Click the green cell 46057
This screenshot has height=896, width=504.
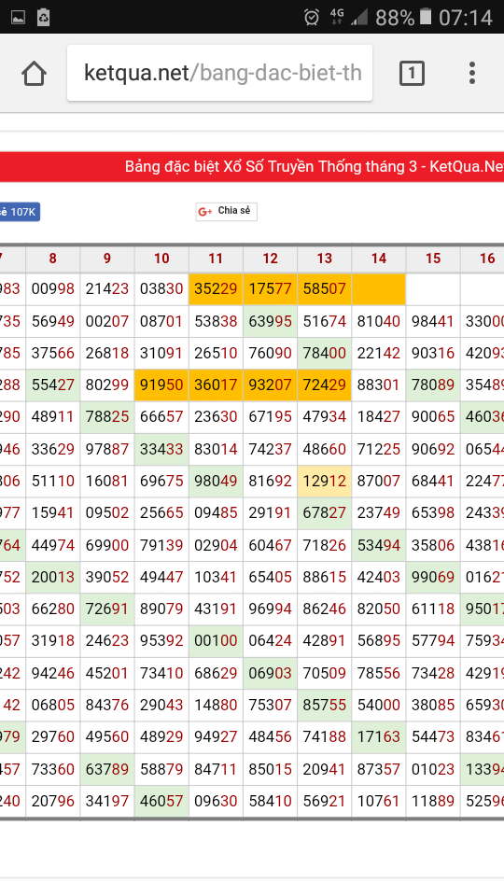161,801
